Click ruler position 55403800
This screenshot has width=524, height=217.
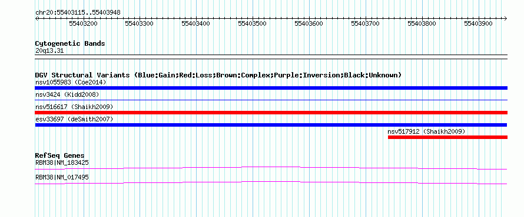(x=422, y=23)
